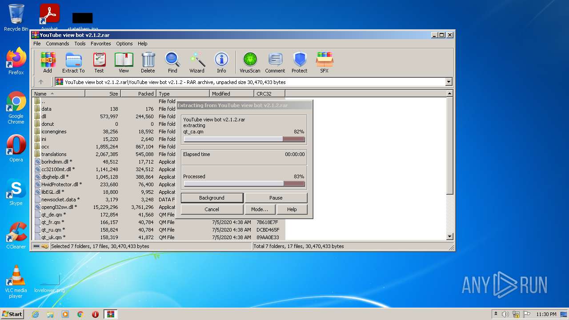Image resolution: width=569 pixels, height=320 pixels.
Task: Click the volume tray icon
Action: pyautogui.click(x=505, y=314)
